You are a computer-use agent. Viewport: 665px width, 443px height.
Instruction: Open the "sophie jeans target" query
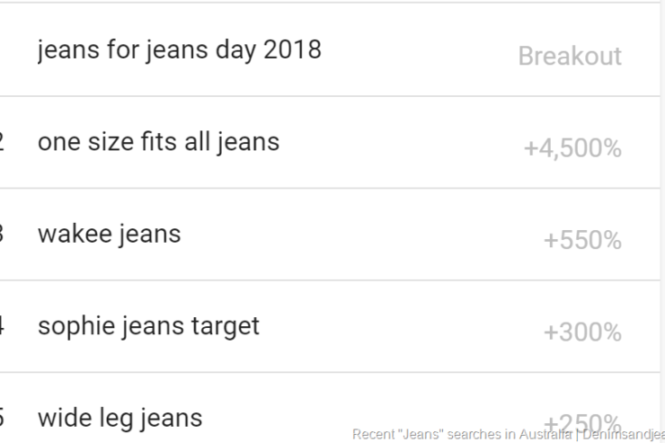coord(148,325)
